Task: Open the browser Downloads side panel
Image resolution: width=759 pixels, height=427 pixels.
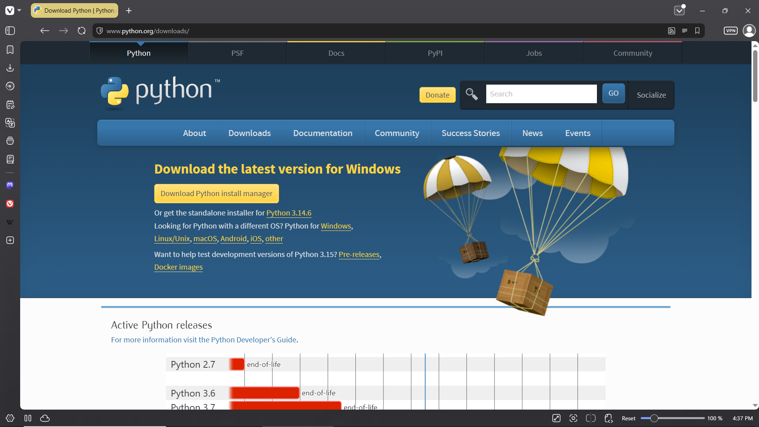Action: click(10, 68)
